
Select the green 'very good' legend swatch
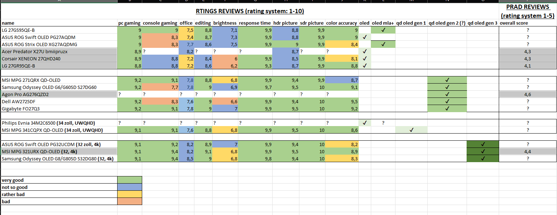coord(130,180)
